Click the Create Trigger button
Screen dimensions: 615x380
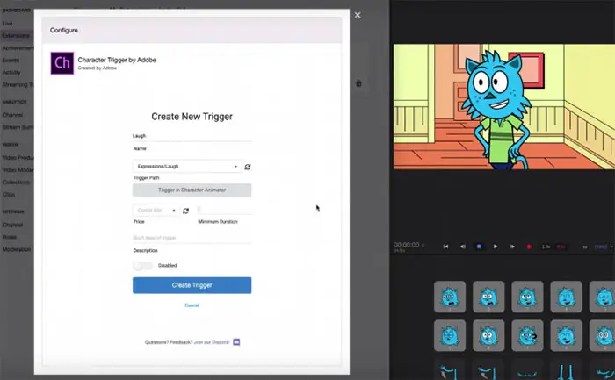[192, 285]
